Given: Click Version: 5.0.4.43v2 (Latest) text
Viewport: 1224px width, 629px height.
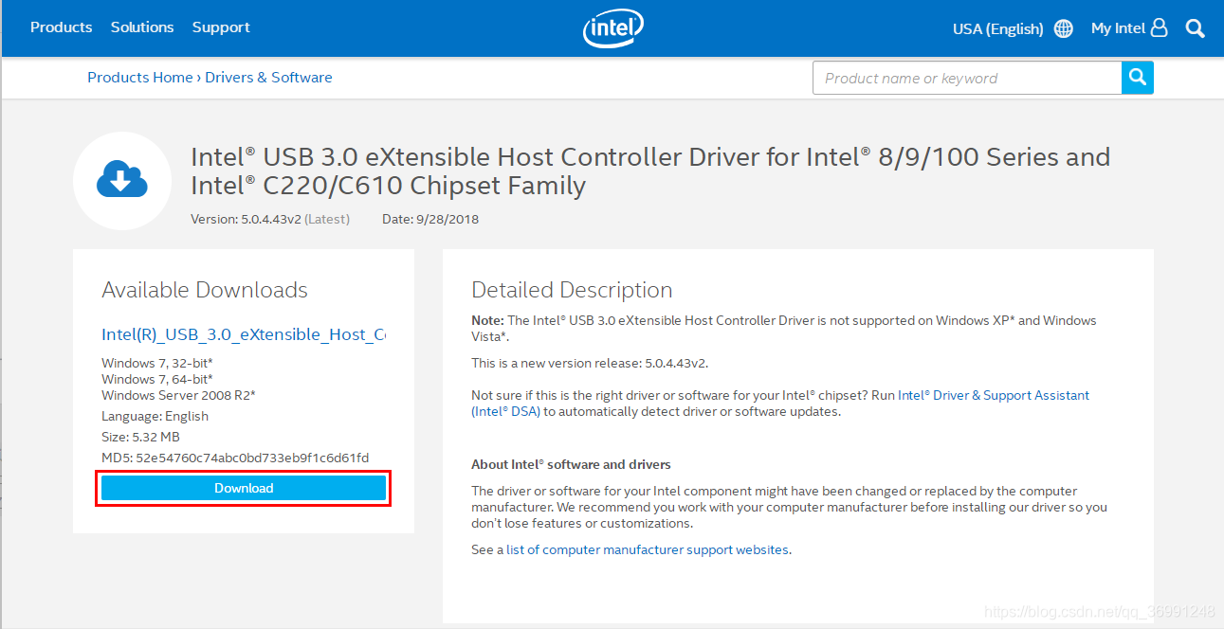Looking at the screenshot, I should (x=270, y=219).
